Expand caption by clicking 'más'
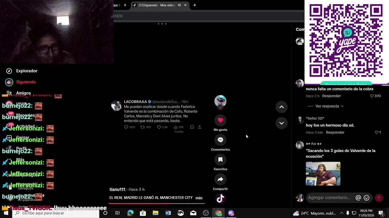 [199, 198]
